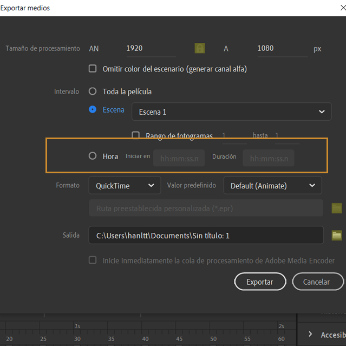
Task: Click the Cancelar button
Action: [x=317, y=282]
